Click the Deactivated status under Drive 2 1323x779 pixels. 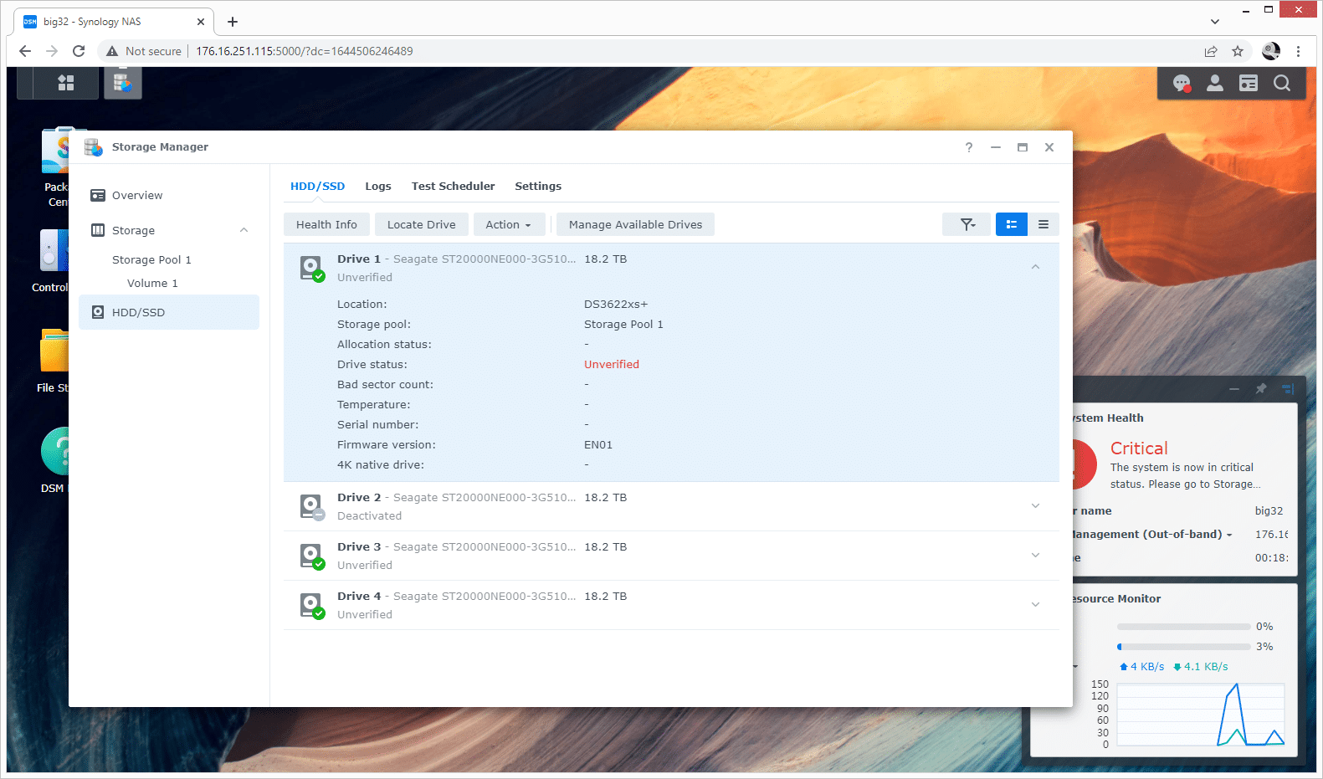click(x=369, y=515)
